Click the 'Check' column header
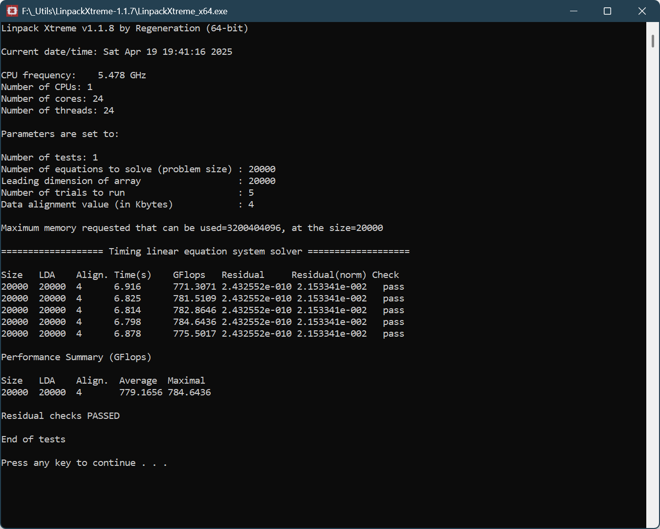The height and width of the screenshot is (529, 660). 386,275
